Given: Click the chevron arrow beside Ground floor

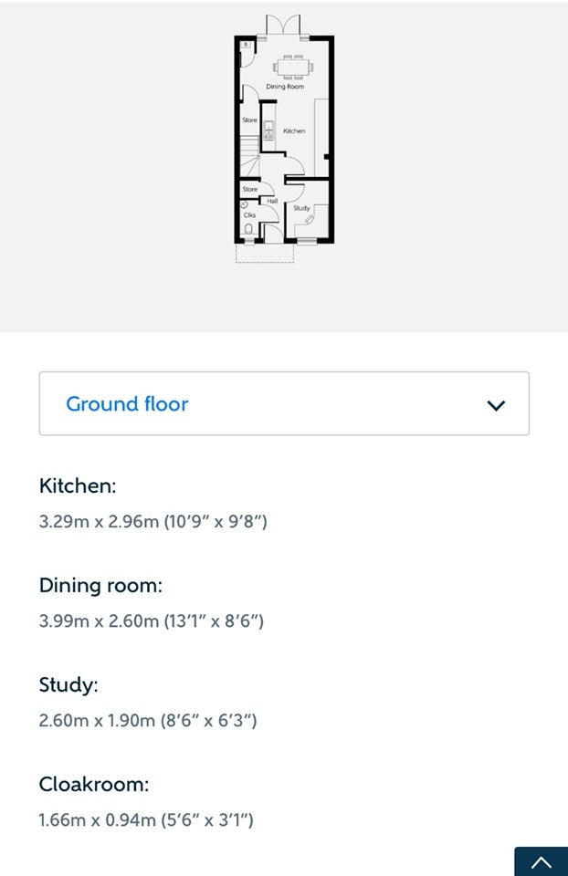Looking at the screenshot, I should click(496, 405).
